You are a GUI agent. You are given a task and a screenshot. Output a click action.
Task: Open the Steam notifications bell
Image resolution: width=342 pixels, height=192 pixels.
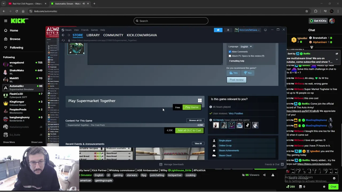click(x=228, y=30)
